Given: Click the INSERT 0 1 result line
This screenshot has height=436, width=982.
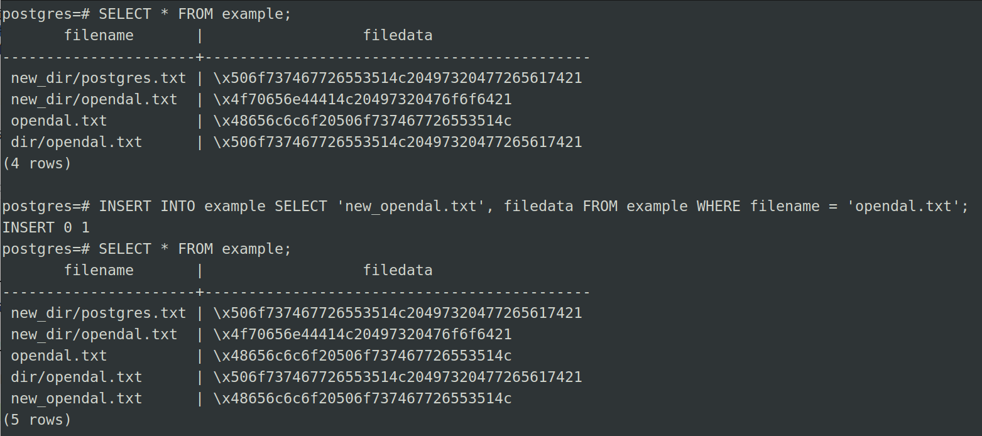Looking at the screenshot, I should (x=46, y=227).
